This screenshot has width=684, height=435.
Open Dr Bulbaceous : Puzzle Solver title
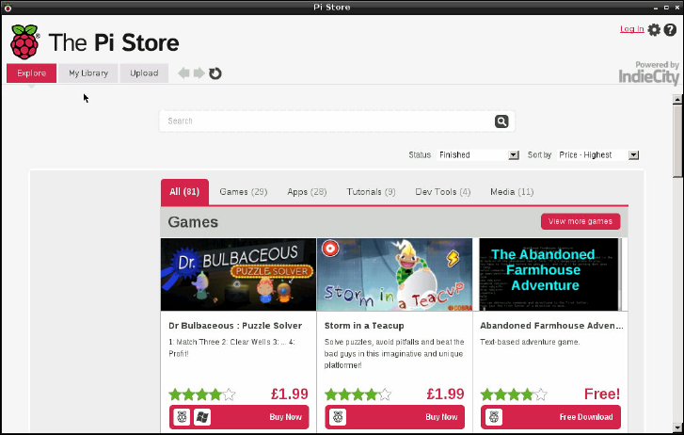(x=235, y=326)
